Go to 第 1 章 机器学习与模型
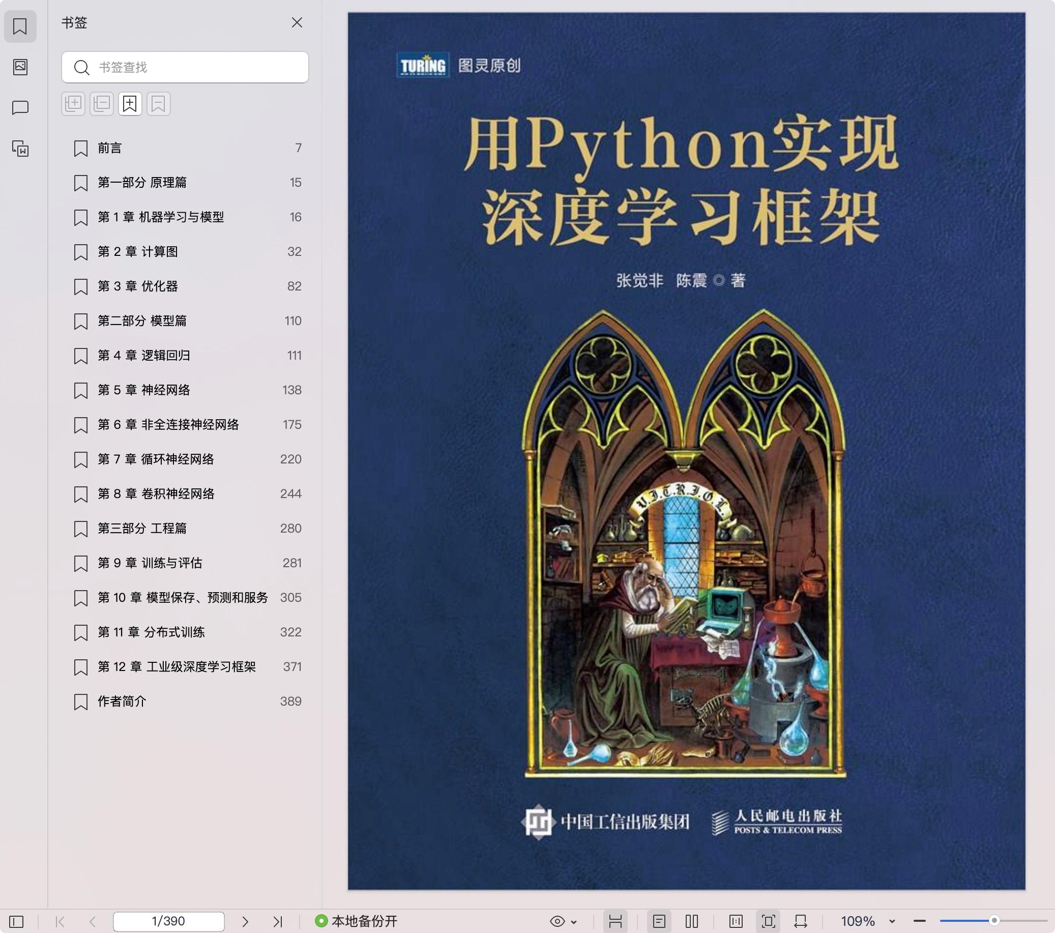Image resolution: width=1055 pixels, height=933 pixels. 185,217
